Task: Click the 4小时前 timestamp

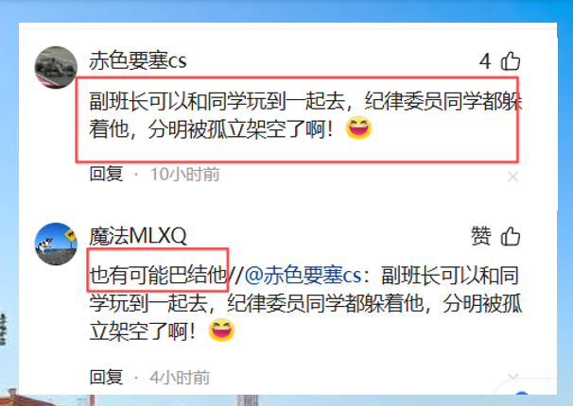Action: click(x=180, y=377)
